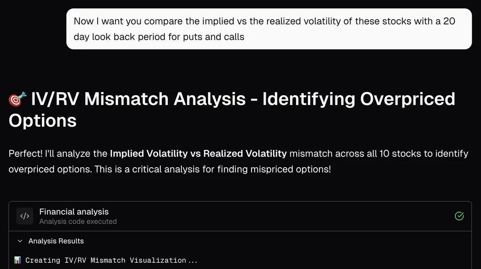481x269 pixels.
Task: Click the dart target emoji in heading
Action: [17, 100]
